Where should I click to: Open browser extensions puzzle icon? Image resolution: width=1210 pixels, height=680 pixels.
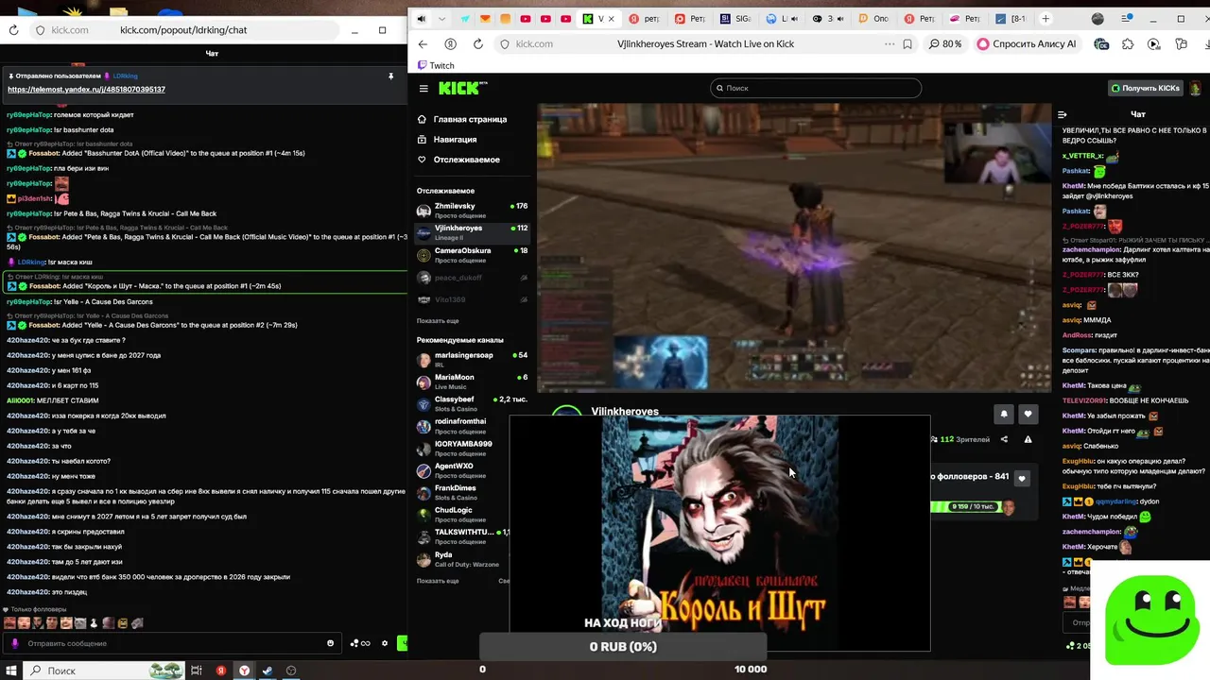coord(1128,43)
